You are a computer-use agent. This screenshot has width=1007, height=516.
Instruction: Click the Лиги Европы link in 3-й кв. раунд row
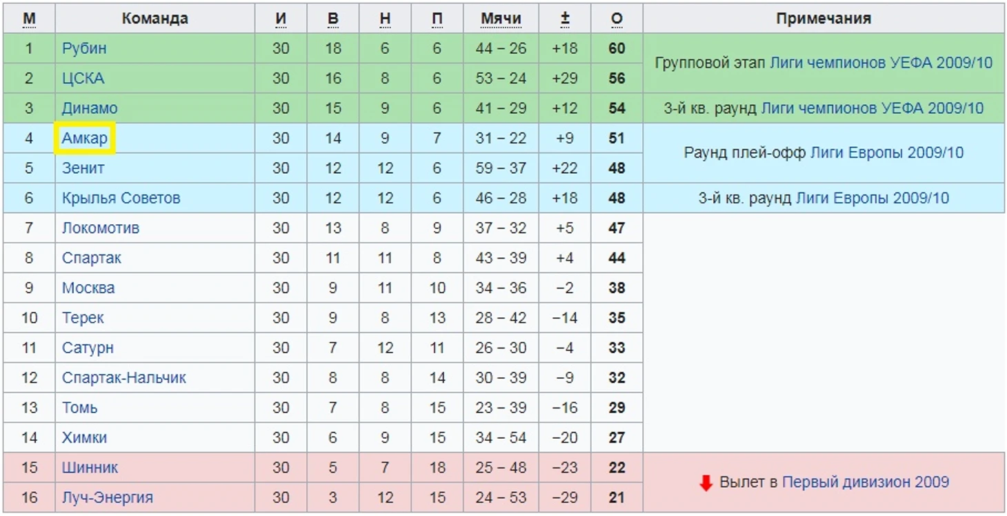873,198
